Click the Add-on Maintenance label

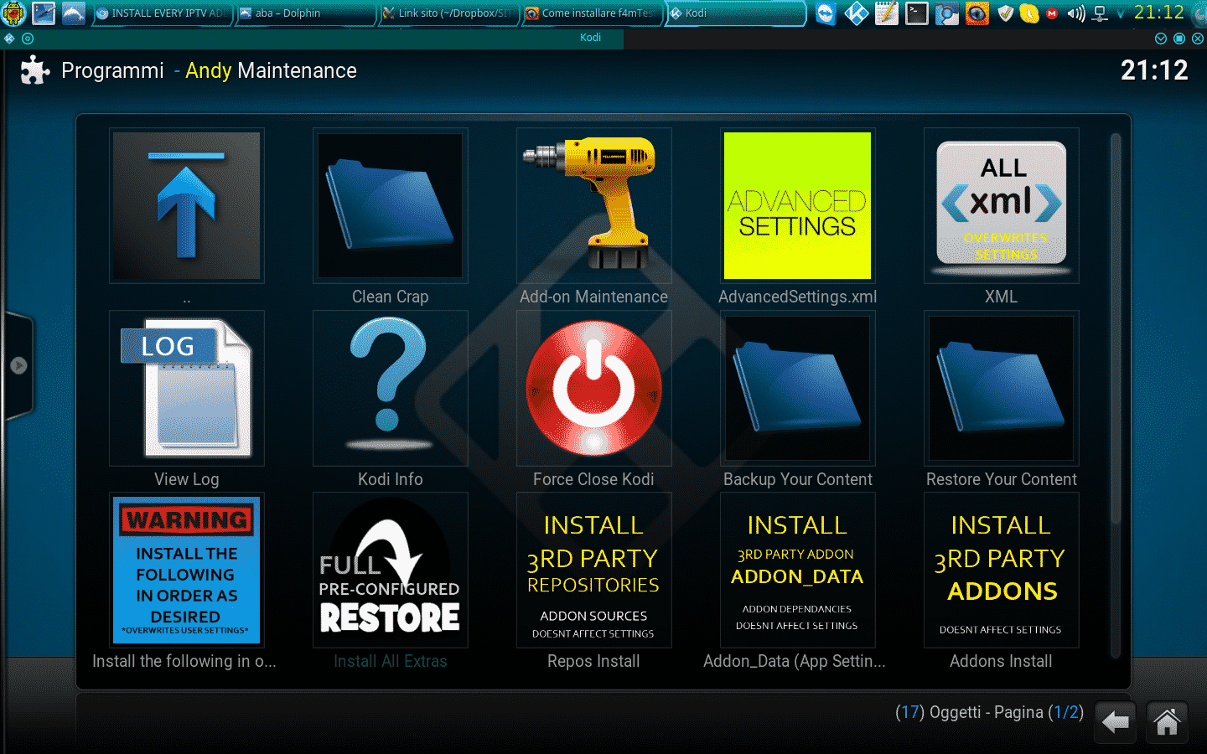[x=594, y=297]
